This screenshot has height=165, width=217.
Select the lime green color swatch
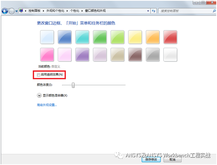(x=118, y=37)
